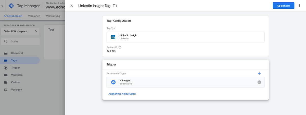Expand the Default Workspace selector
Viewport: 306px width, 115px height.
click(20, 31)
